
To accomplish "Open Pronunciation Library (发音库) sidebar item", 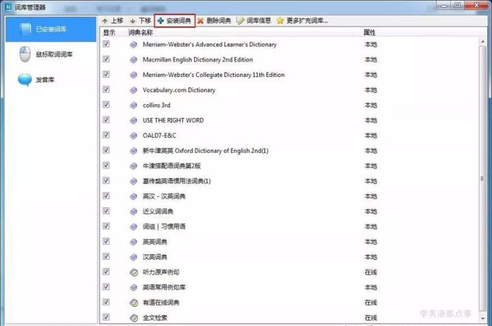I will pyautogui.click(x=51, y=80).
